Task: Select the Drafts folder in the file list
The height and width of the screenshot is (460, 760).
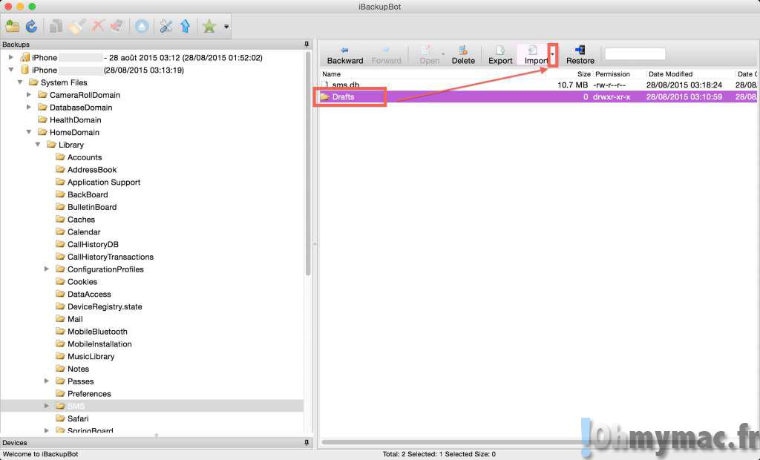Action: tap(538, 97)
